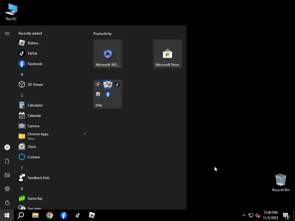Select This PC desktop icon
The image size is (295, 221).
(11, 12)
